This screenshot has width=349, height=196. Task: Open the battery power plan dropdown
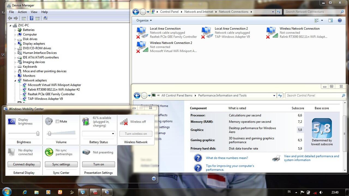pos(113,134)
